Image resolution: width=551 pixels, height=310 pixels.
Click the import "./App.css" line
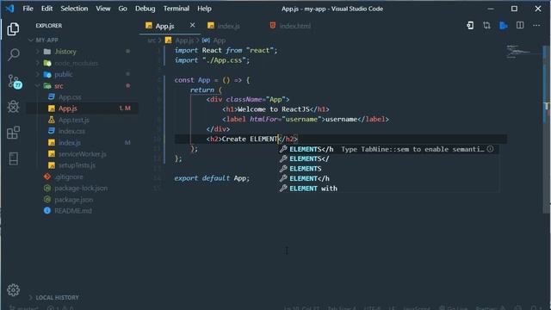click(213, 60)
